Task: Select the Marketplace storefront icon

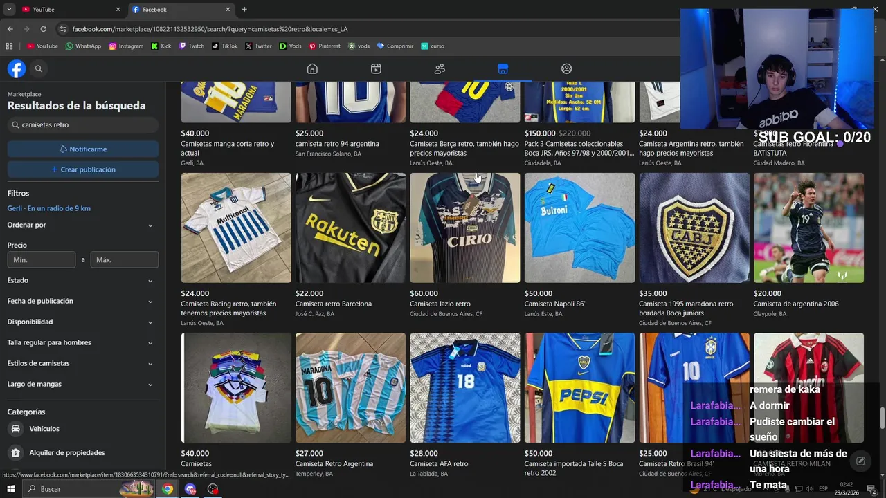Action: coord(503,68)
